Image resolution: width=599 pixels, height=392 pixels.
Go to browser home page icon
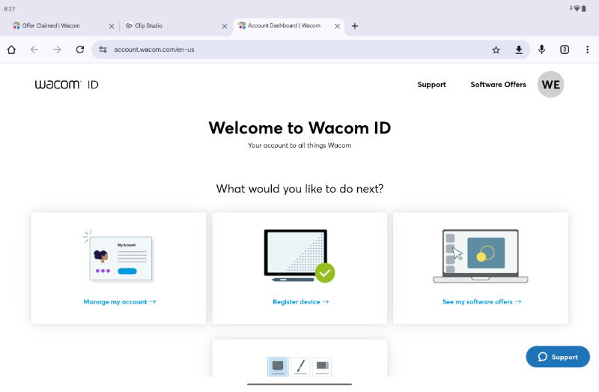(x=11, y=49)
